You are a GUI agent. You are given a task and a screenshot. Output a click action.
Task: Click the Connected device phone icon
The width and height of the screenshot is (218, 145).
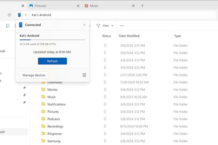click(x=21, y=25)
